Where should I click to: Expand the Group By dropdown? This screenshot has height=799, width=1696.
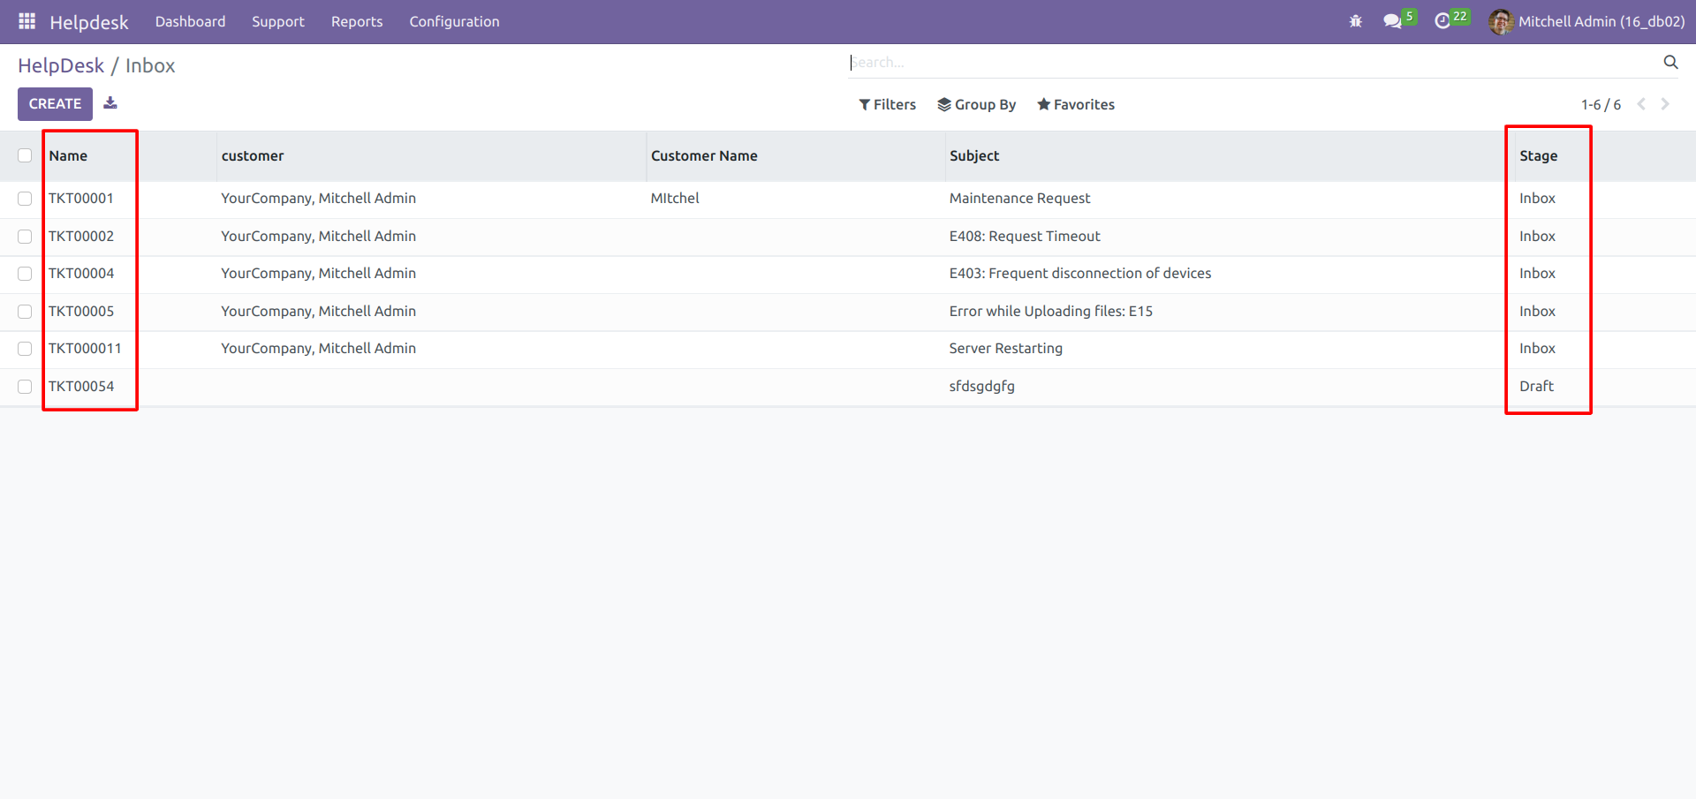(x=976, y=104)
